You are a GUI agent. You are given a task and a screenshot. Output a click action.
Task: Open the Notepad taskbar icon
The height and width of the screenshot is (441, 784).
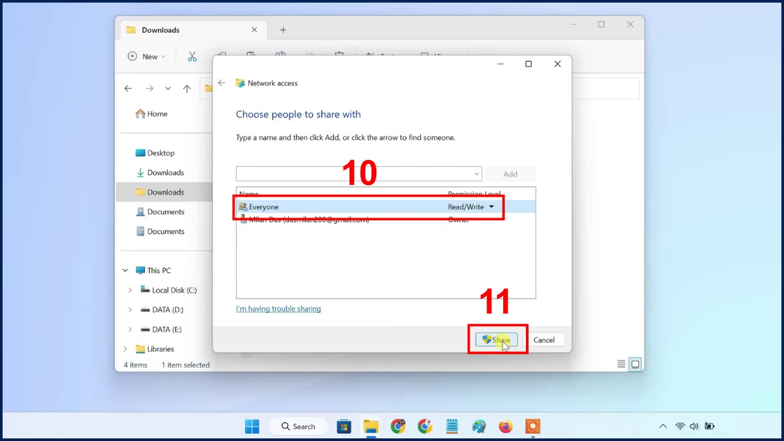(451, 427)
